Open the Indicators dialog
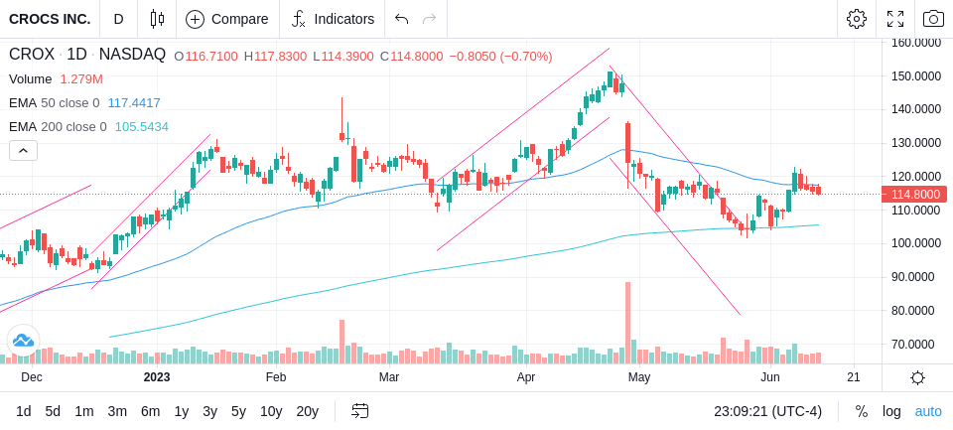Screen dimensions: 953x430 pos(333,19)
